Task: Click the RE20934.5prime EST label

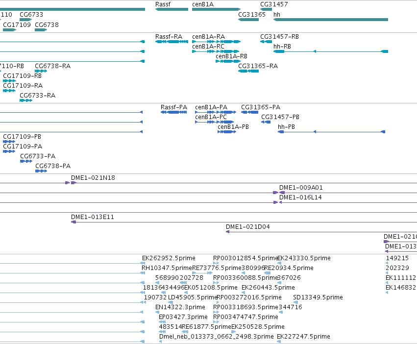Action: click(289, 268)
